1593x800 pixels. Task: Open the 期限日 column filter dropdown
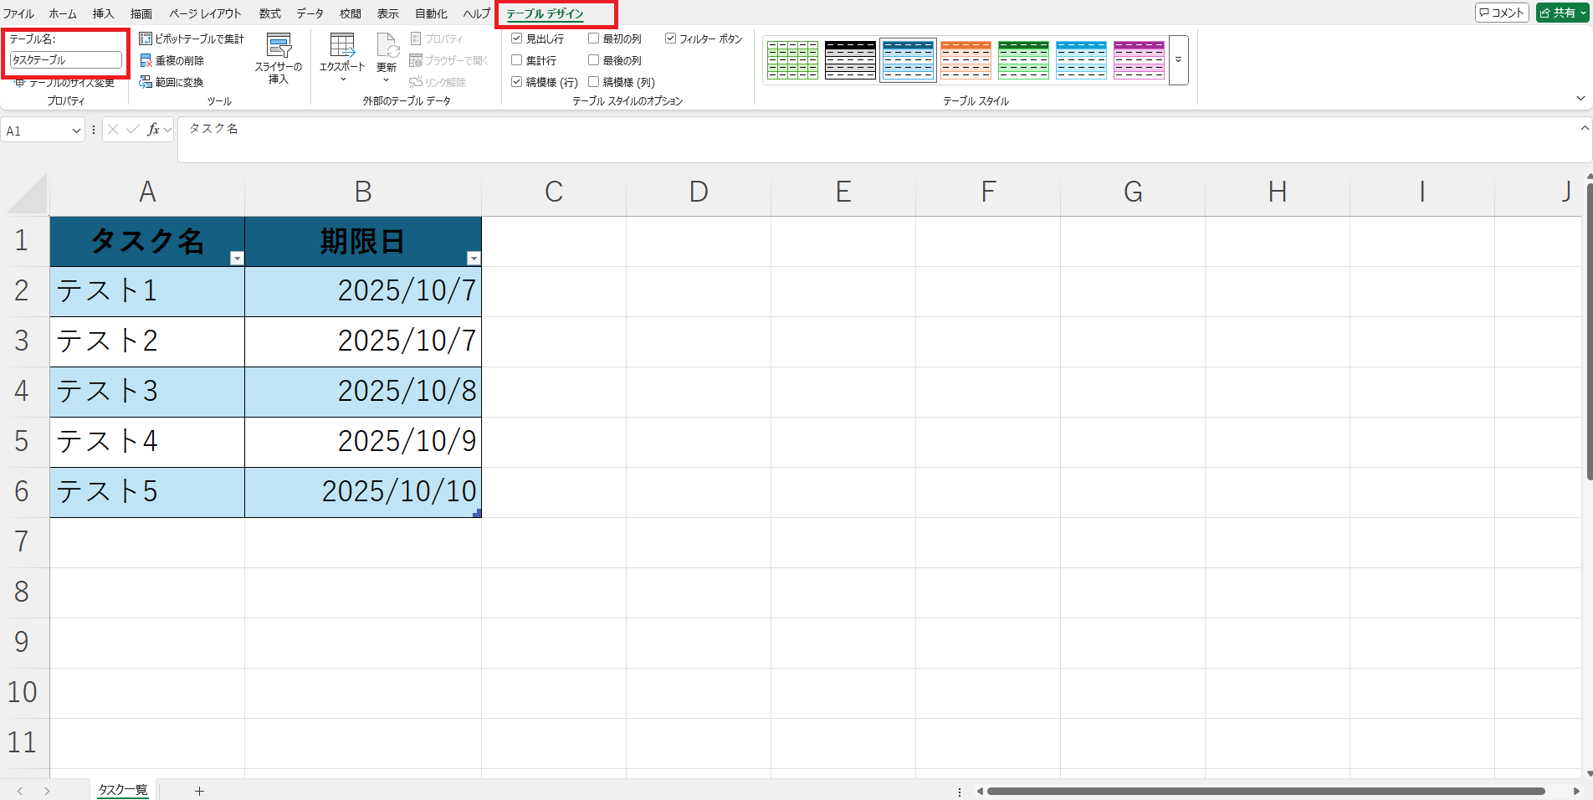474,259
